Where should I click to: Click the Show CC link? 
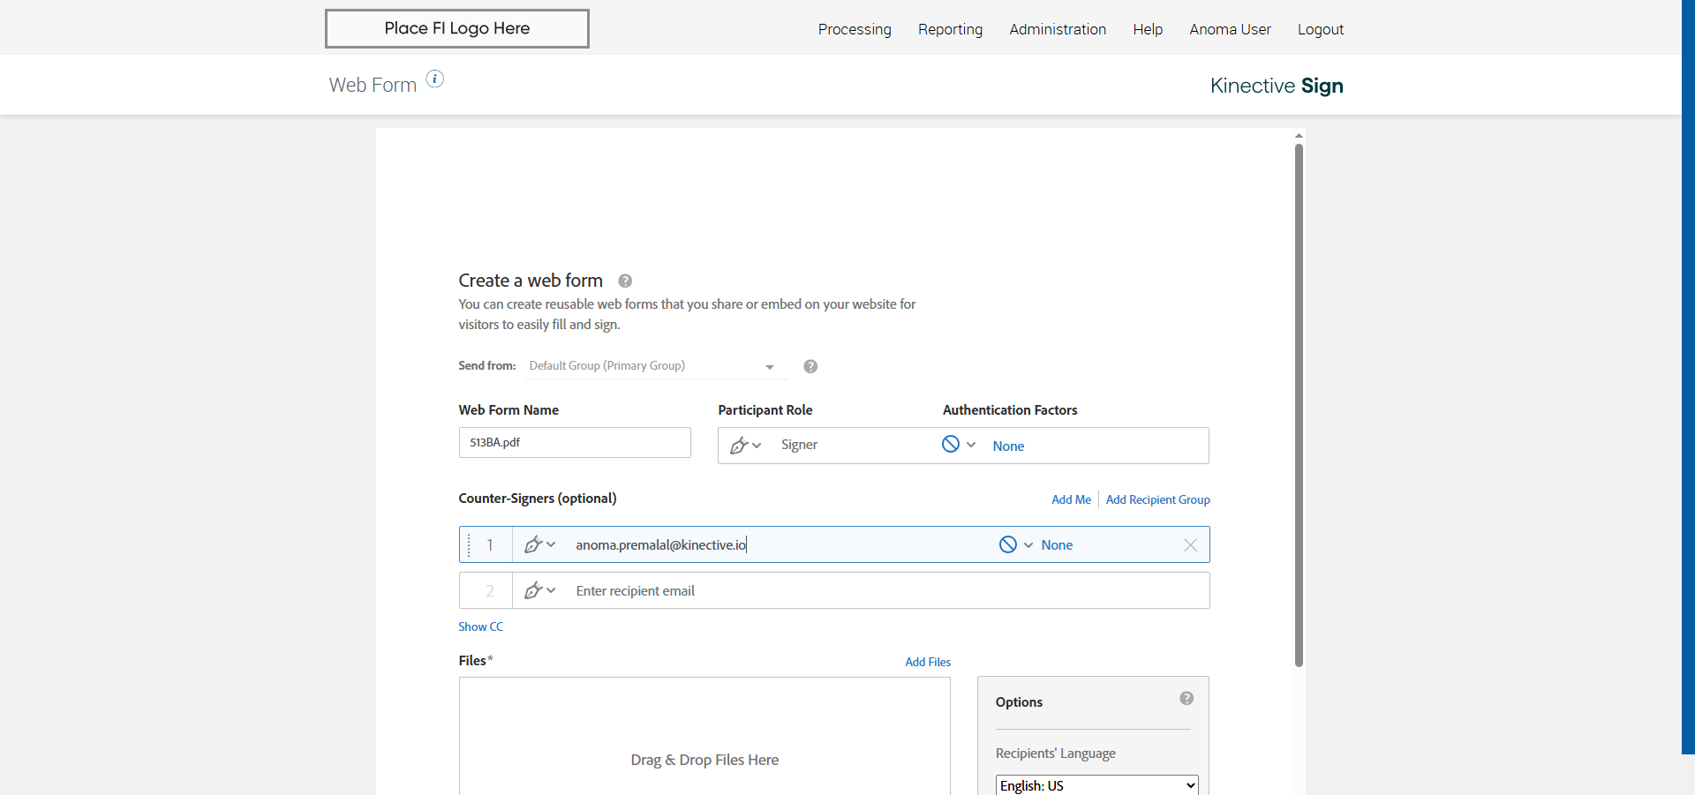[480, 627]
